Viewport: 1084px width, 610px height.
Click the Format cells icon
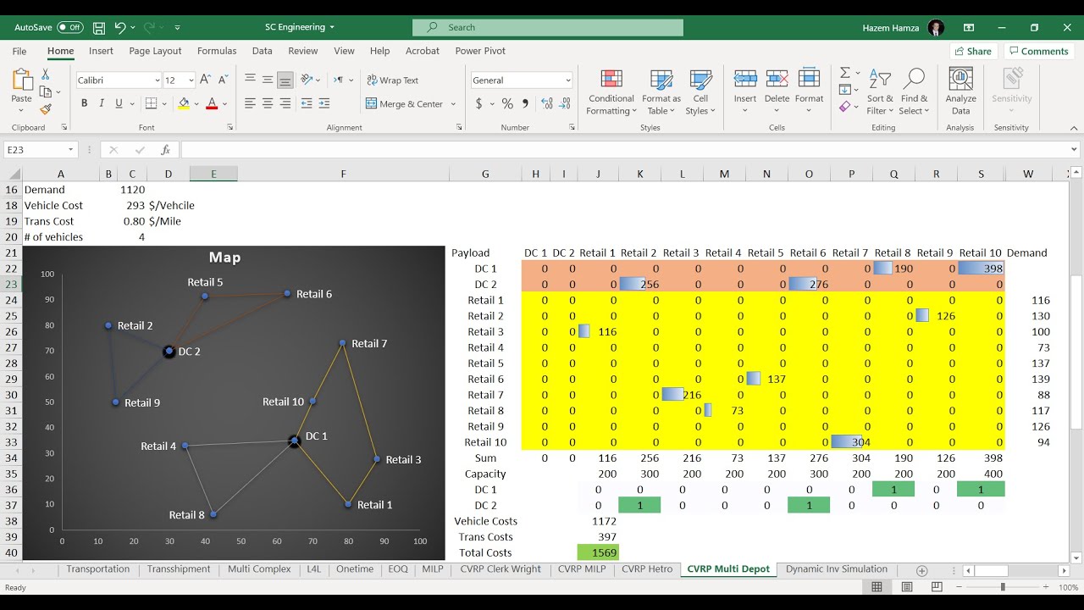[x=809, y=79]
